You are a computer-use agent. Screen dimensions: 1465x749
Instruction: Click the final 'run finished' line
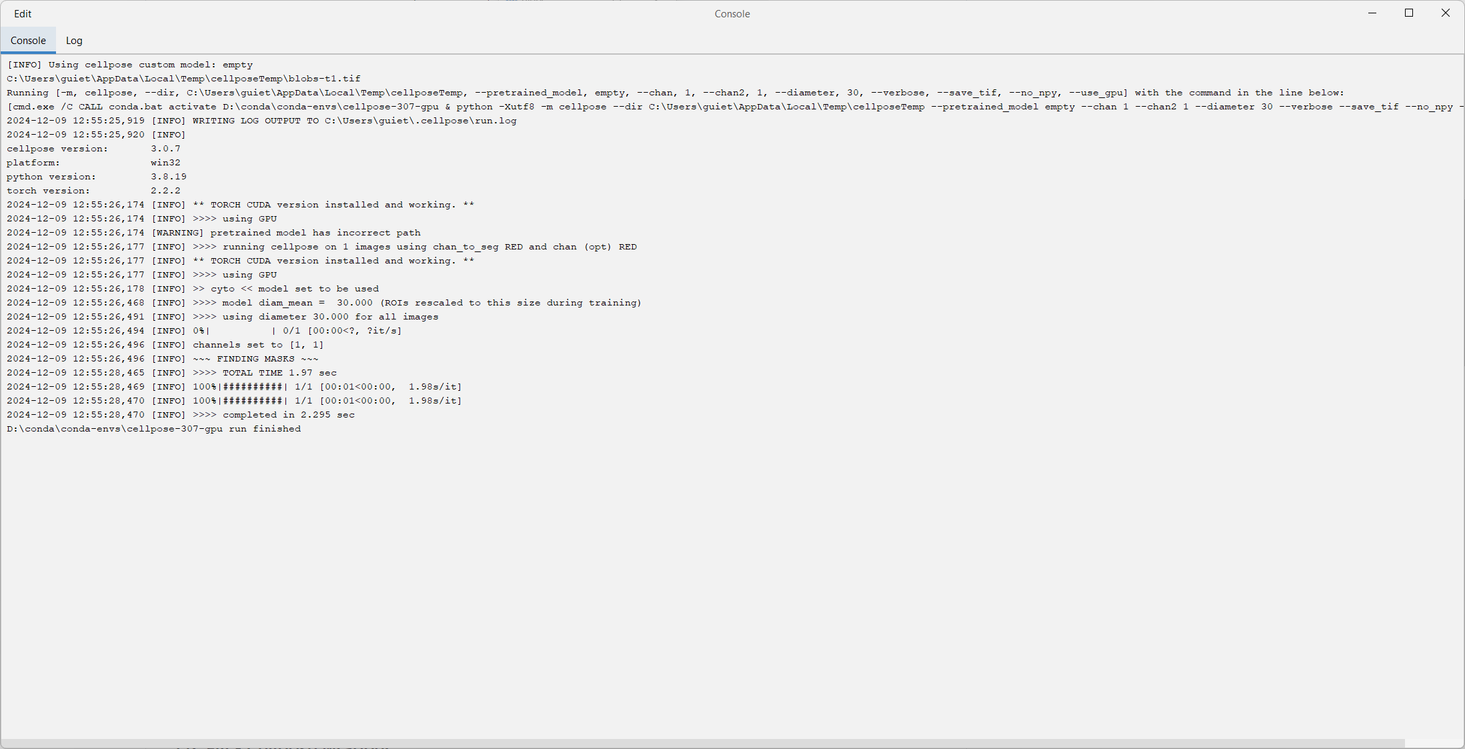click(153, 429)
